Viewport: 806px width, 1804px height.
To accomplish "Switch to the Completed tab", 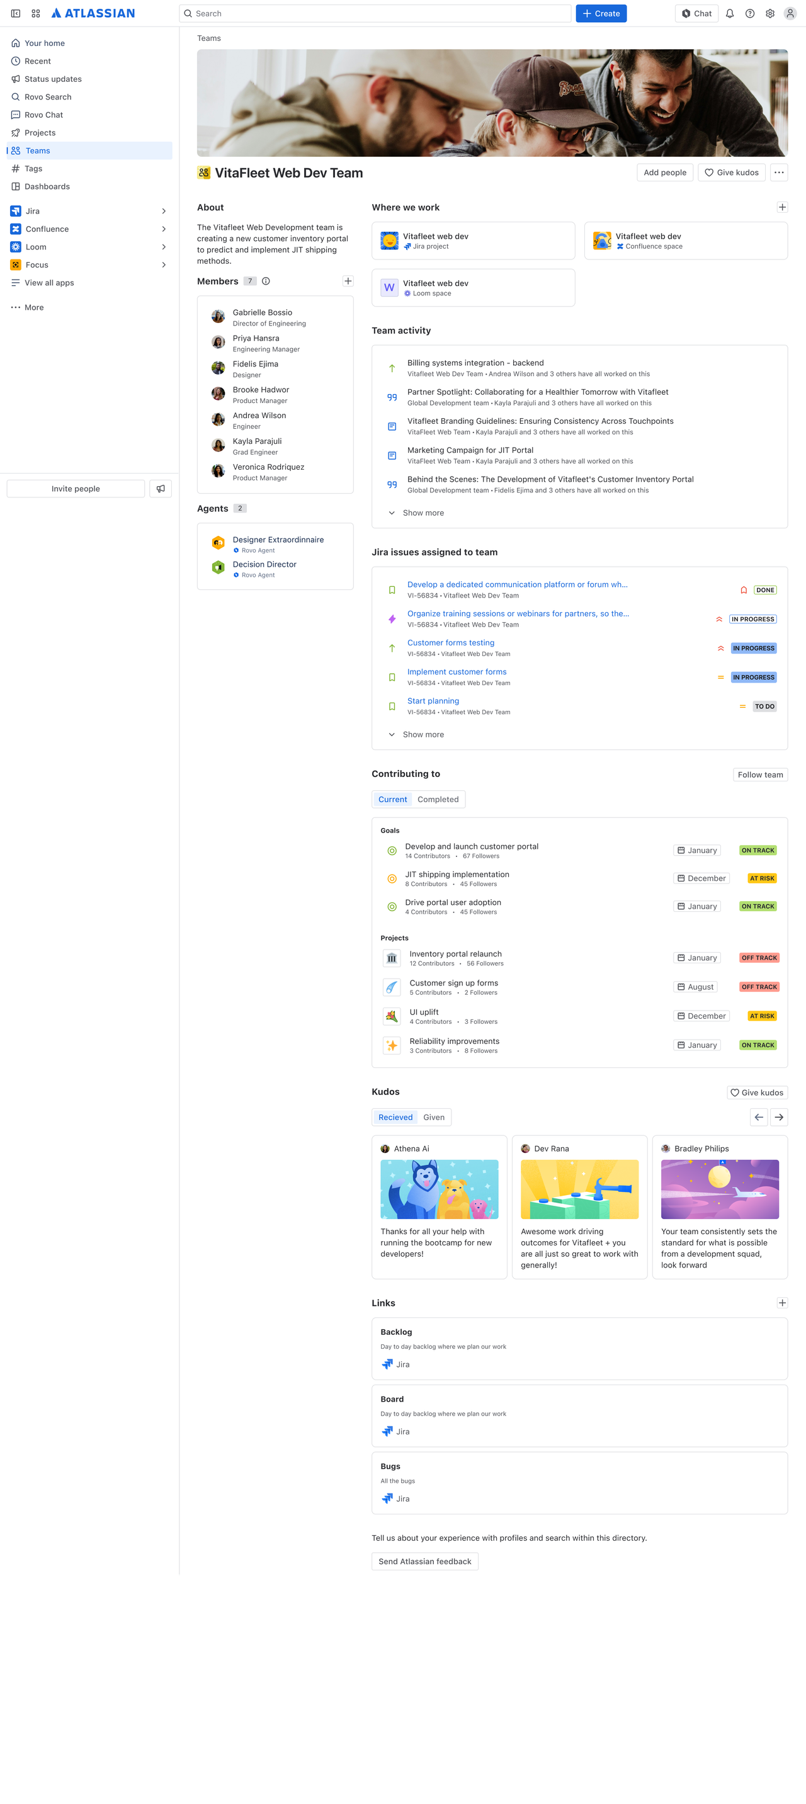I will tap(438, 799).
